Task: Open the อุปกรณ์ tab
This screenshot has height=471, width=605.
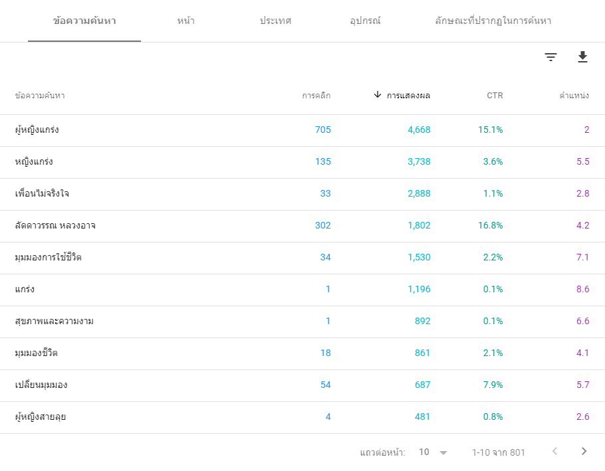Action: [365, 21]
